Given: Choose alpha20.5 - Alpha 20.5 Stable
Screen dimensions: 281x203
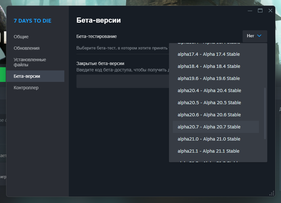Looking at the screenshot, I should 216,103.
